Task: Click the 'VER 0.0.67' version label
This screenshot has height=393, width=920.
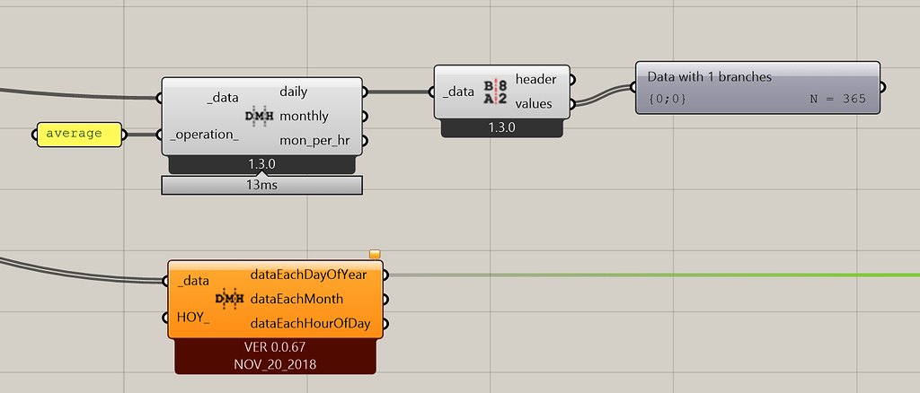Action: click(275, 347)
